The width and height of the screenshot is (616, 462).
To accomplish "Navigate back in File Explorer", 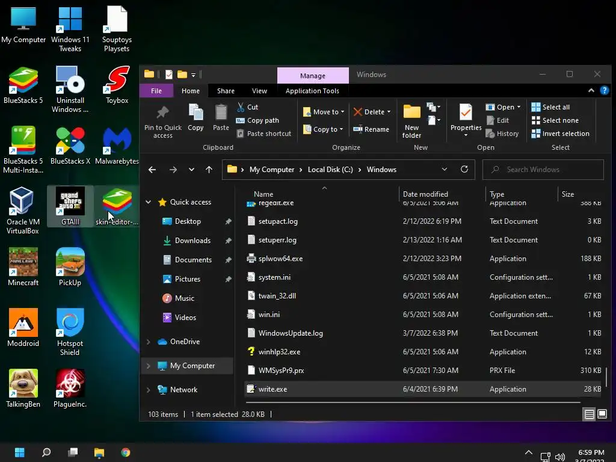I will (x=152, y=170).
